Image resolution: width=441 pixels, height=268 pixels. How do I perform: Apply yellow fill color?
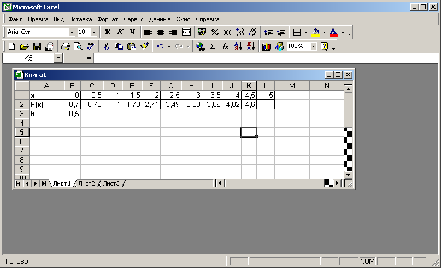315,32
